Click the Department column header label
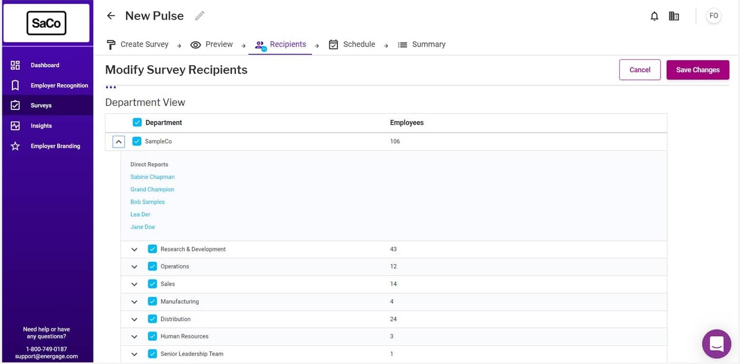The image size is (740, 364). tap(164, 123)
